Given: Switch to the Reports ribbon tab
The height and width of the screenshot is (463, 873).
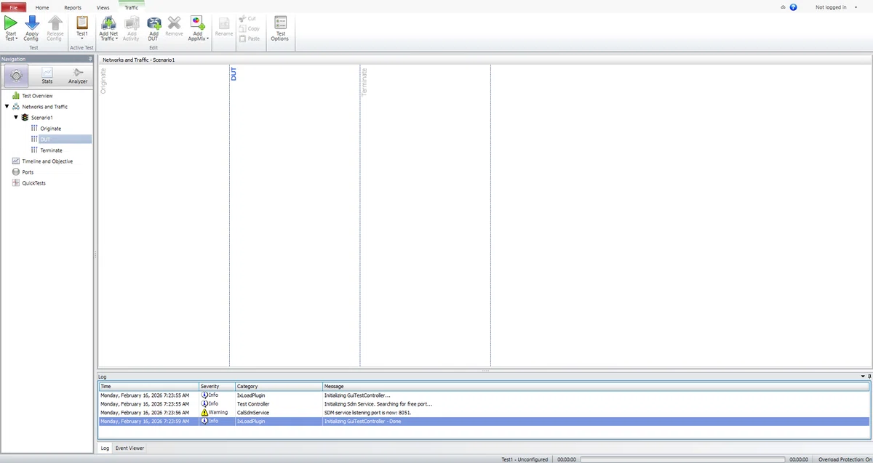Looking at the screenshot, I should click(73, 7).
